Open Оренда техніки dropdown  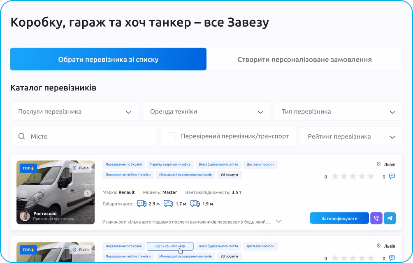pos(206,111)
